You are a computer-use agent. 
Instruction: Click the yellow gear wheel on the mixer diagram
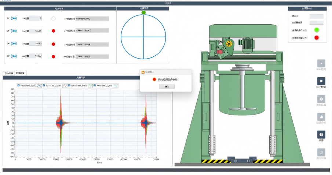coord(229,44)
